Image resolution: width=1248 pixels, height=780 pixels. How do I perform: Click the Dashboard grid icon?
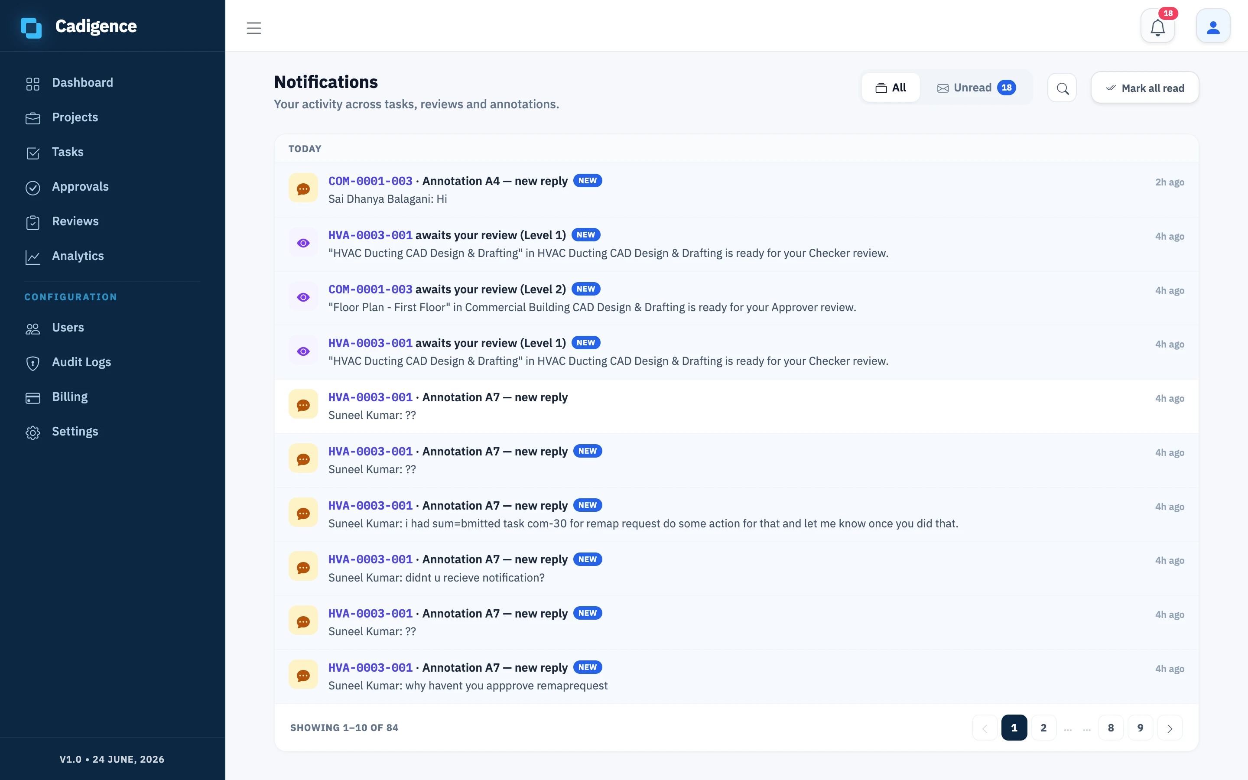[32, 84]
